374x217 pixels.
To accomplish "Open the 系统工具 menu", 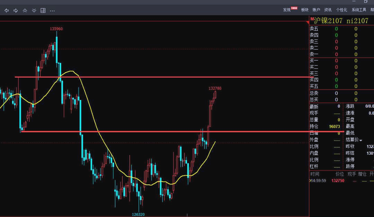I will (x=359, y=10).
